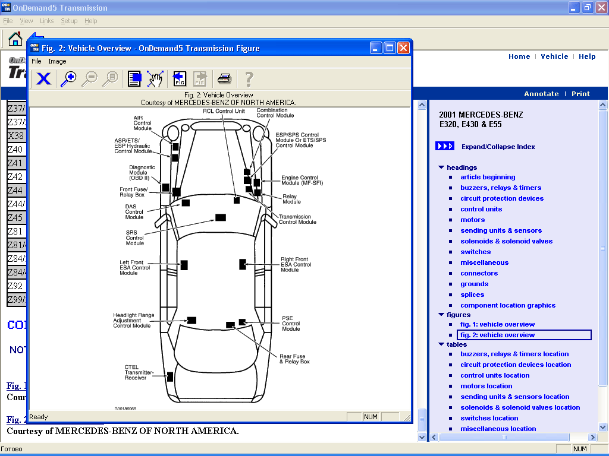Click Expand/Collapse Index text

coord(498,147)
